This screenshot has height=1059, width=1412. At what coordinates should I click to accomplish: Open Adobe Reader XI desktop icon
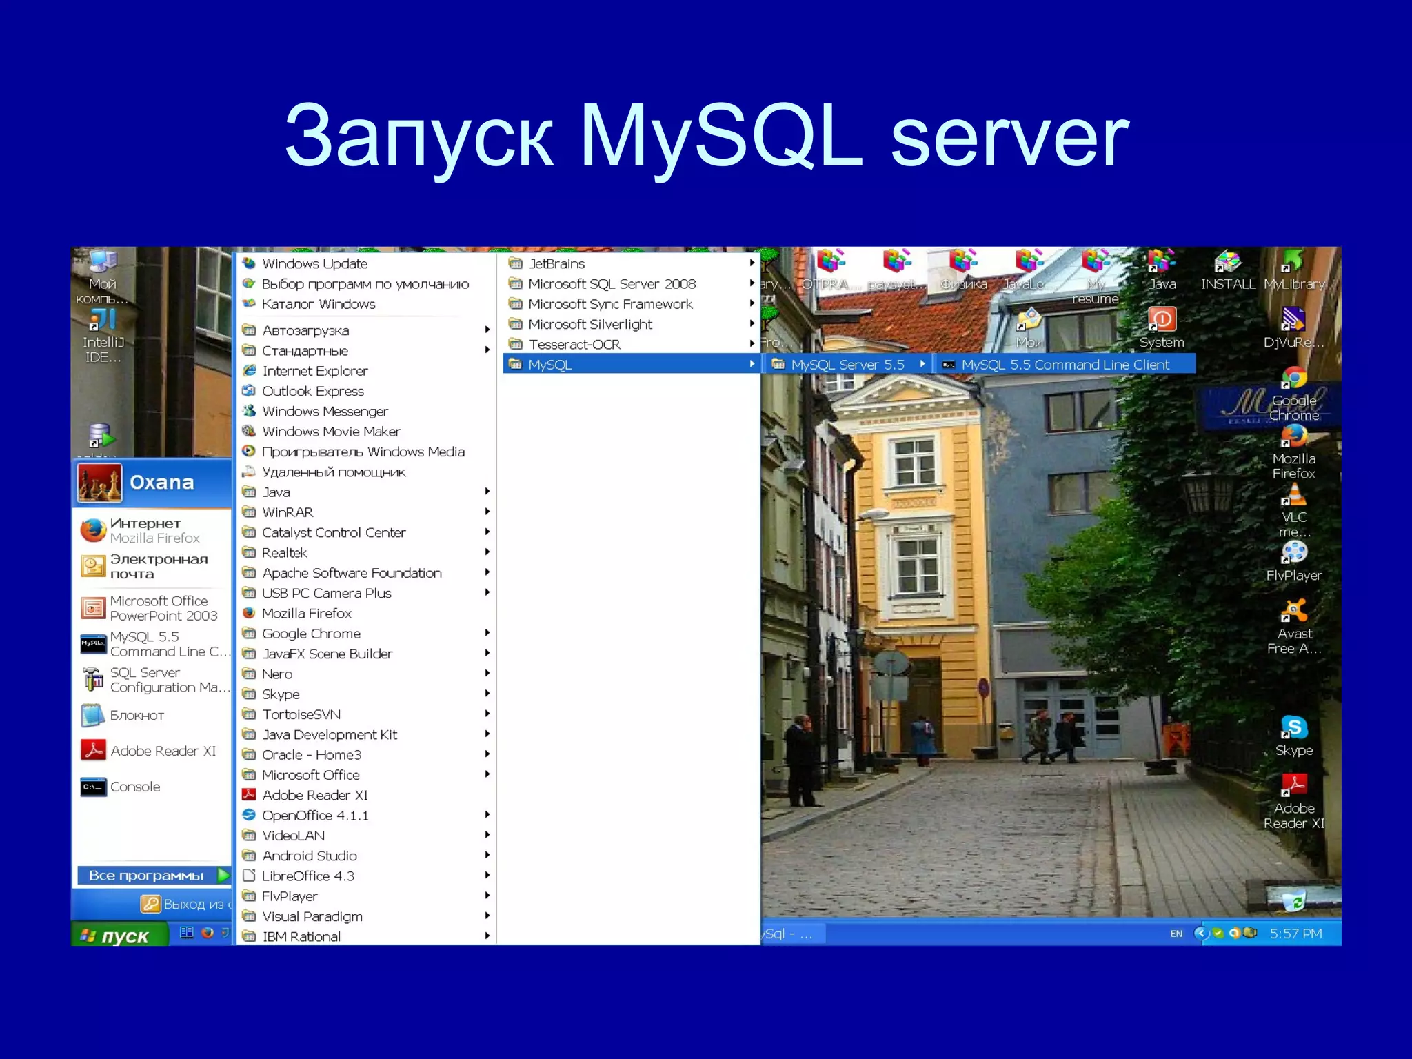pyautogui.click(x=1294, y=801)
